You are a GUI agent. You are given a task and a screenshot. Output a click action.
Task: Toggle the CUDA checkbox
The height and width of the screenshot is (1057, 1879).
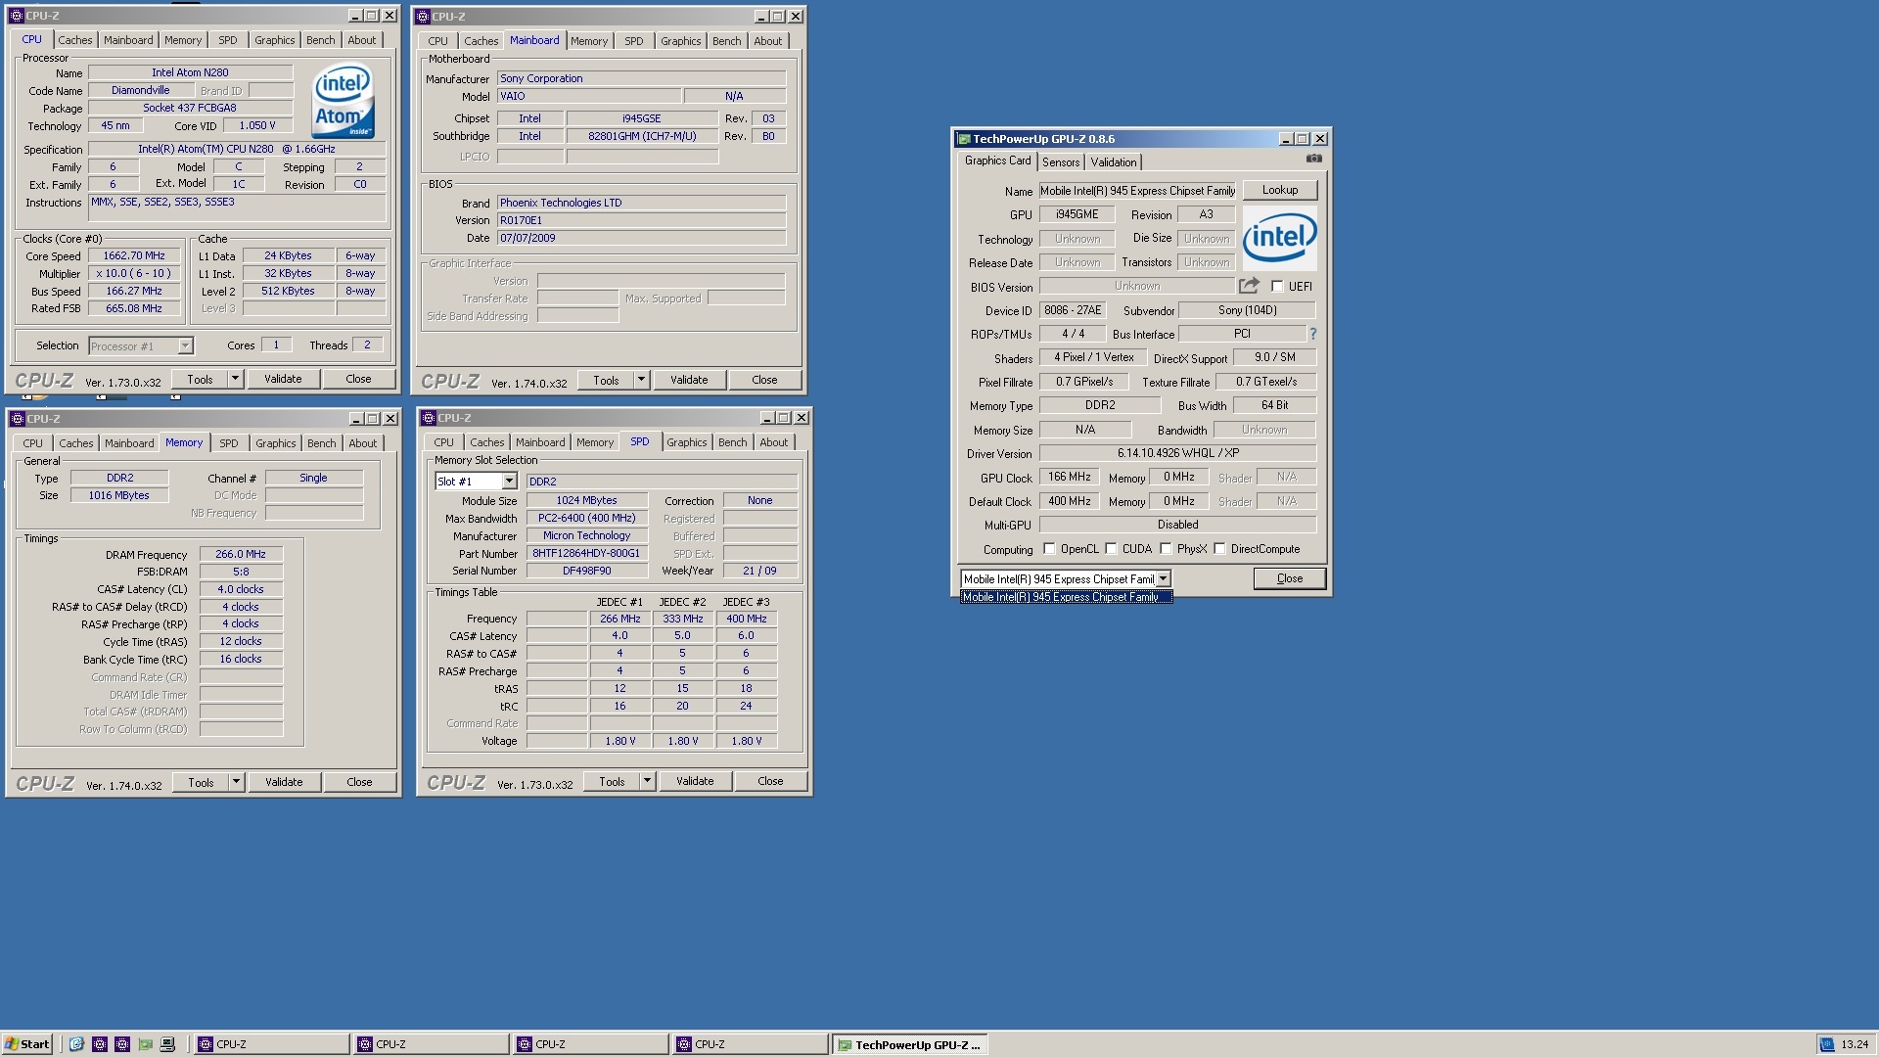1111,549
